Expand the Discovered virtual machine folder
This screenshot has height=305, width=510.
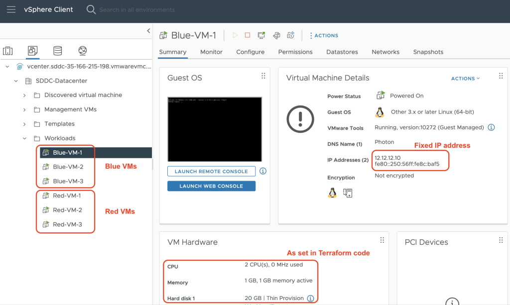(24, 95)
